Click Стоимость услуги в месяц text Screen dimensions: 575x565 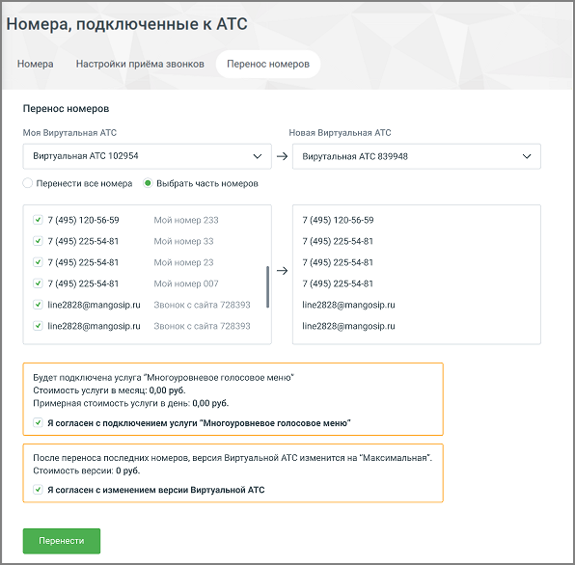(109, 390)
